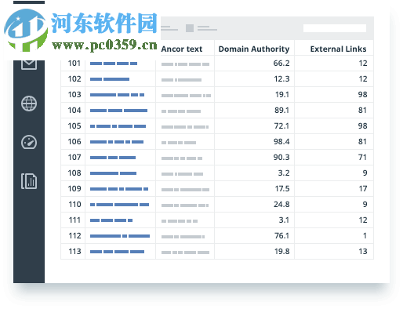Select row number 108
Viewport: 403px width, 309px height.
click(x=74, y=173)
